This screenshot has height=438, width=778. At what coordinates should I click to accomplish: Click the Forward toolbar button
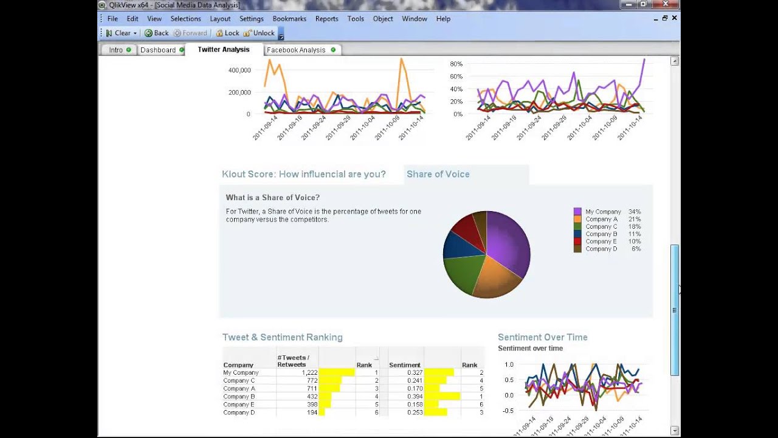point(190,33)
